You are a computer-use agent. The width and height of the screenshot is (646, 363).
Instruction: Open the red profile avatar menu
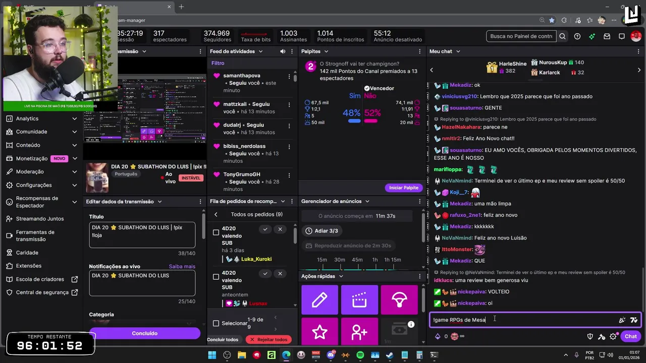636,36
